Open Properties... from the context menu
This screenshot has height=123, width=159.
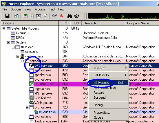109,113
